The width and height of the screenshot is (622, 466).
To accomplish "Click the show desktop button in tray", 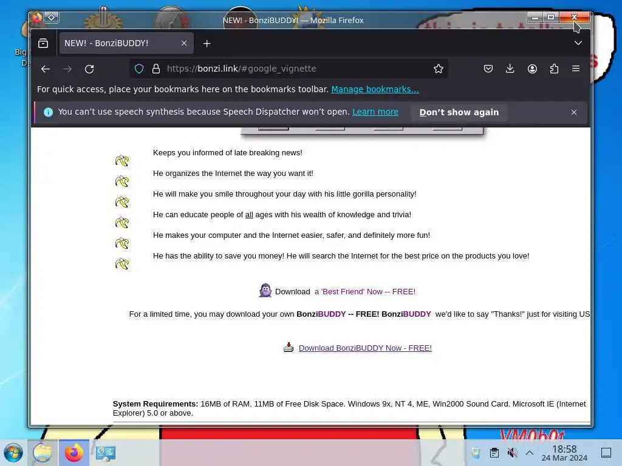I will (x=606, y=453).
